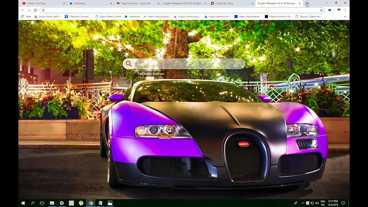
Task: Open the Apps grid in bookmarks bar
Action: tap(26, 16)
